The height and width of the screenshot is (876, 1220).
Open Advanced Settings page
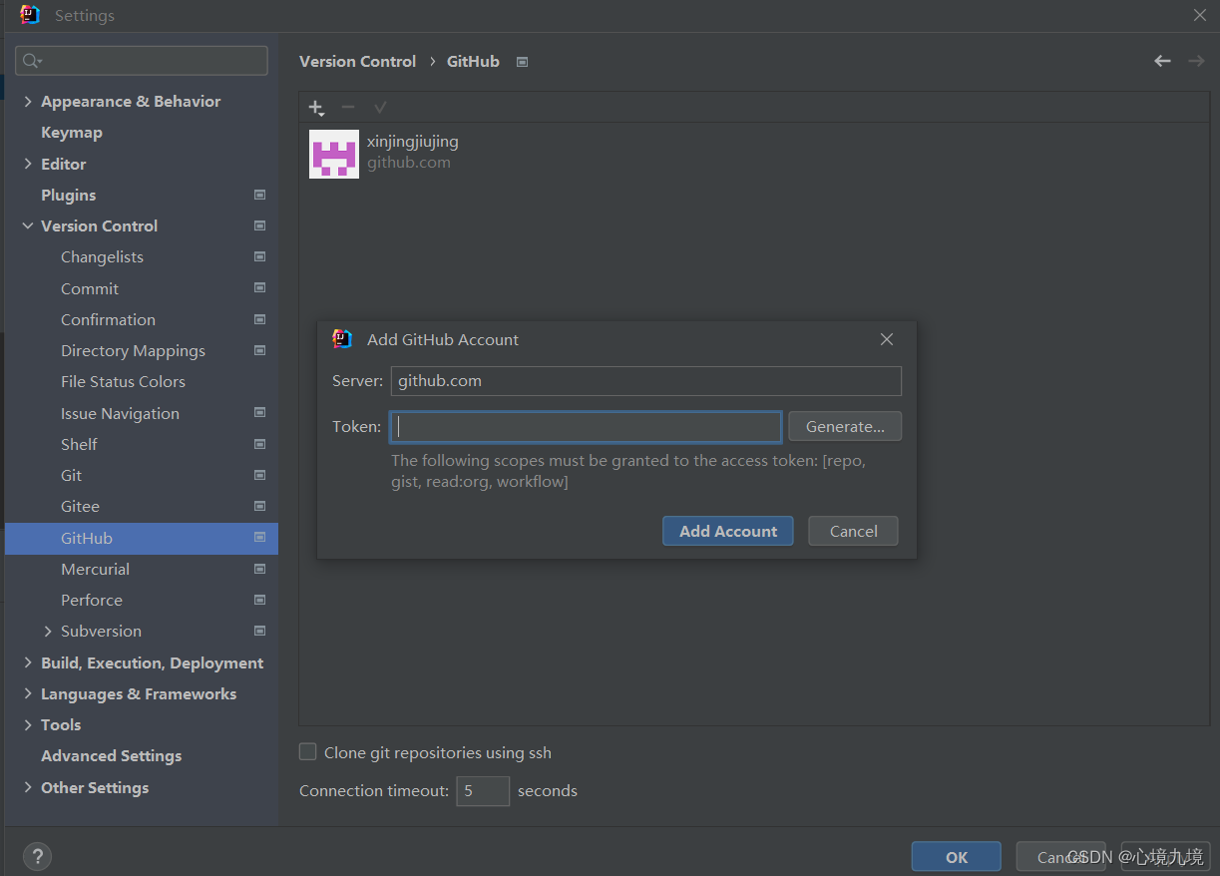pos(112,756)
